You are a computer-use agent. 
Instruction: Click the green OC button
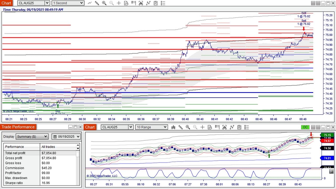click(x=305, y=127)
